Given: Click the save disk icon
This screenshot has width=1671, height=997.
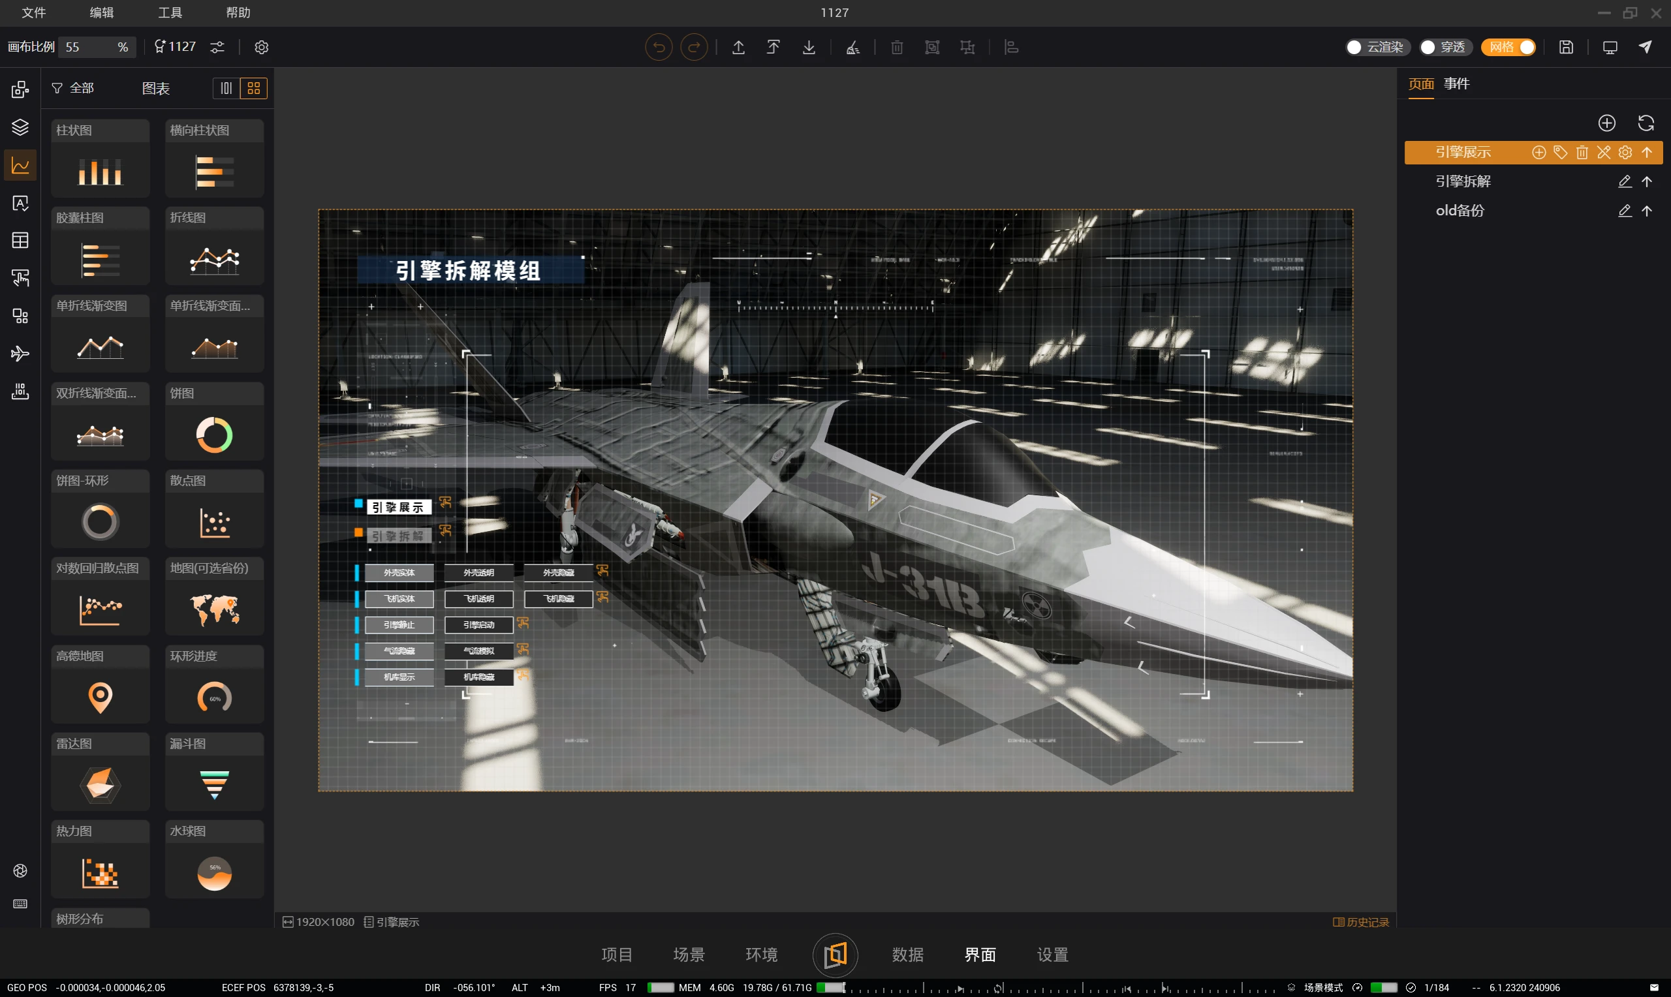Looking at the screenshot, I should [1565, 47].
